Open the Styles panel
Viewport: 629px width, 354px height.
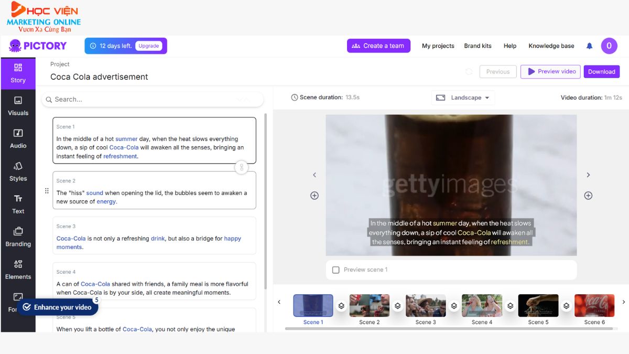[x=18, y=171]
